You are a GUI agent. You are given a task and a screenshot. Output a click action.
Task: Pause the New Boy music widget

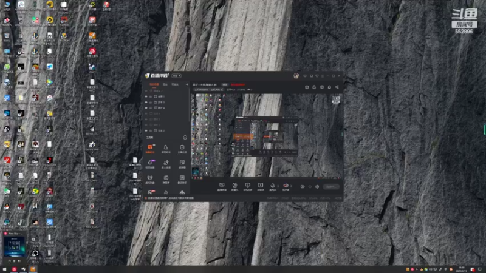click(x=14, y=261)
